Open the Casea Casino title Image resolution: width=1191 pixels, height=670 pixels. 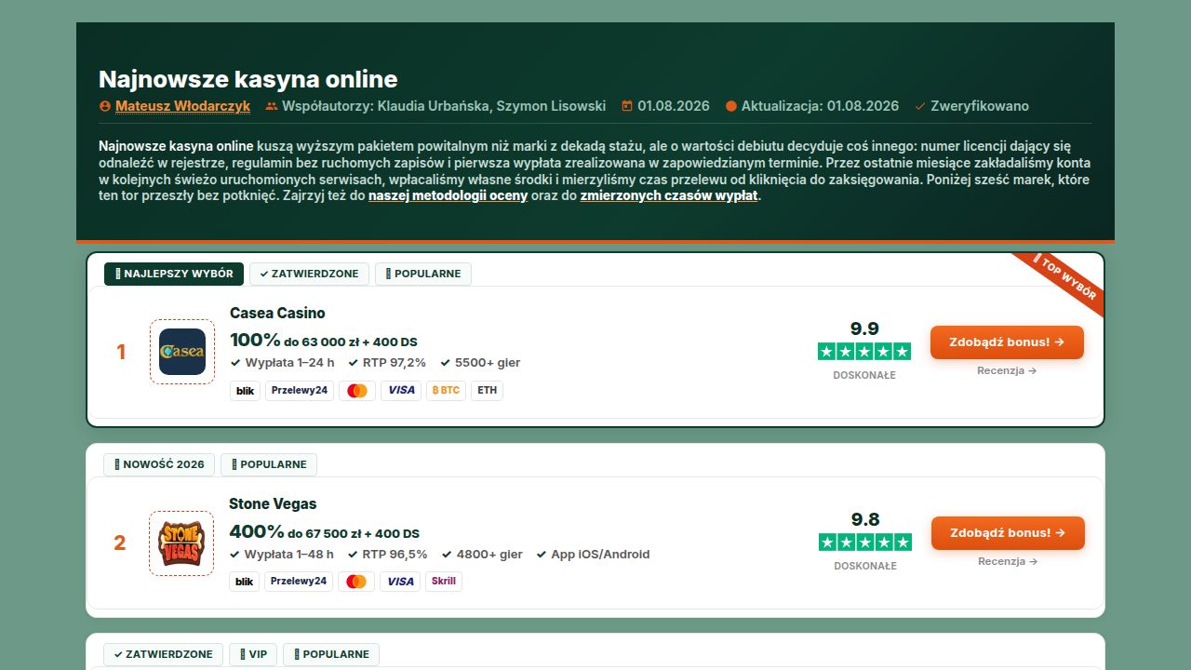277,313
